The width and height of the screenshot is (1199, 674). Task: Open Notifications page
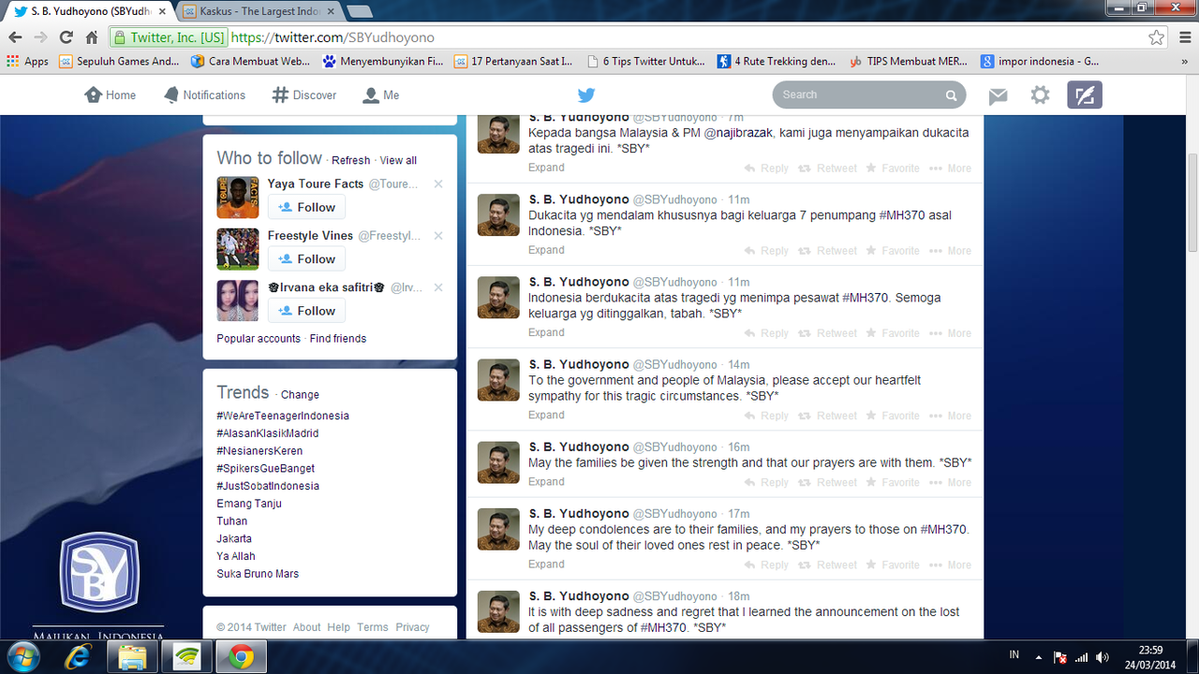[204, 95]
